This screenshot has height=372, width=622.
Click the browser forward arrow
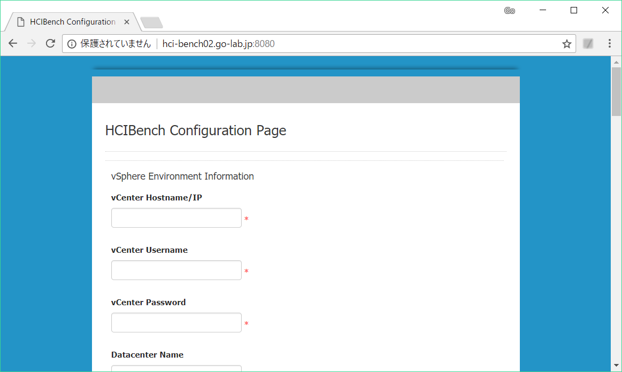32,43
